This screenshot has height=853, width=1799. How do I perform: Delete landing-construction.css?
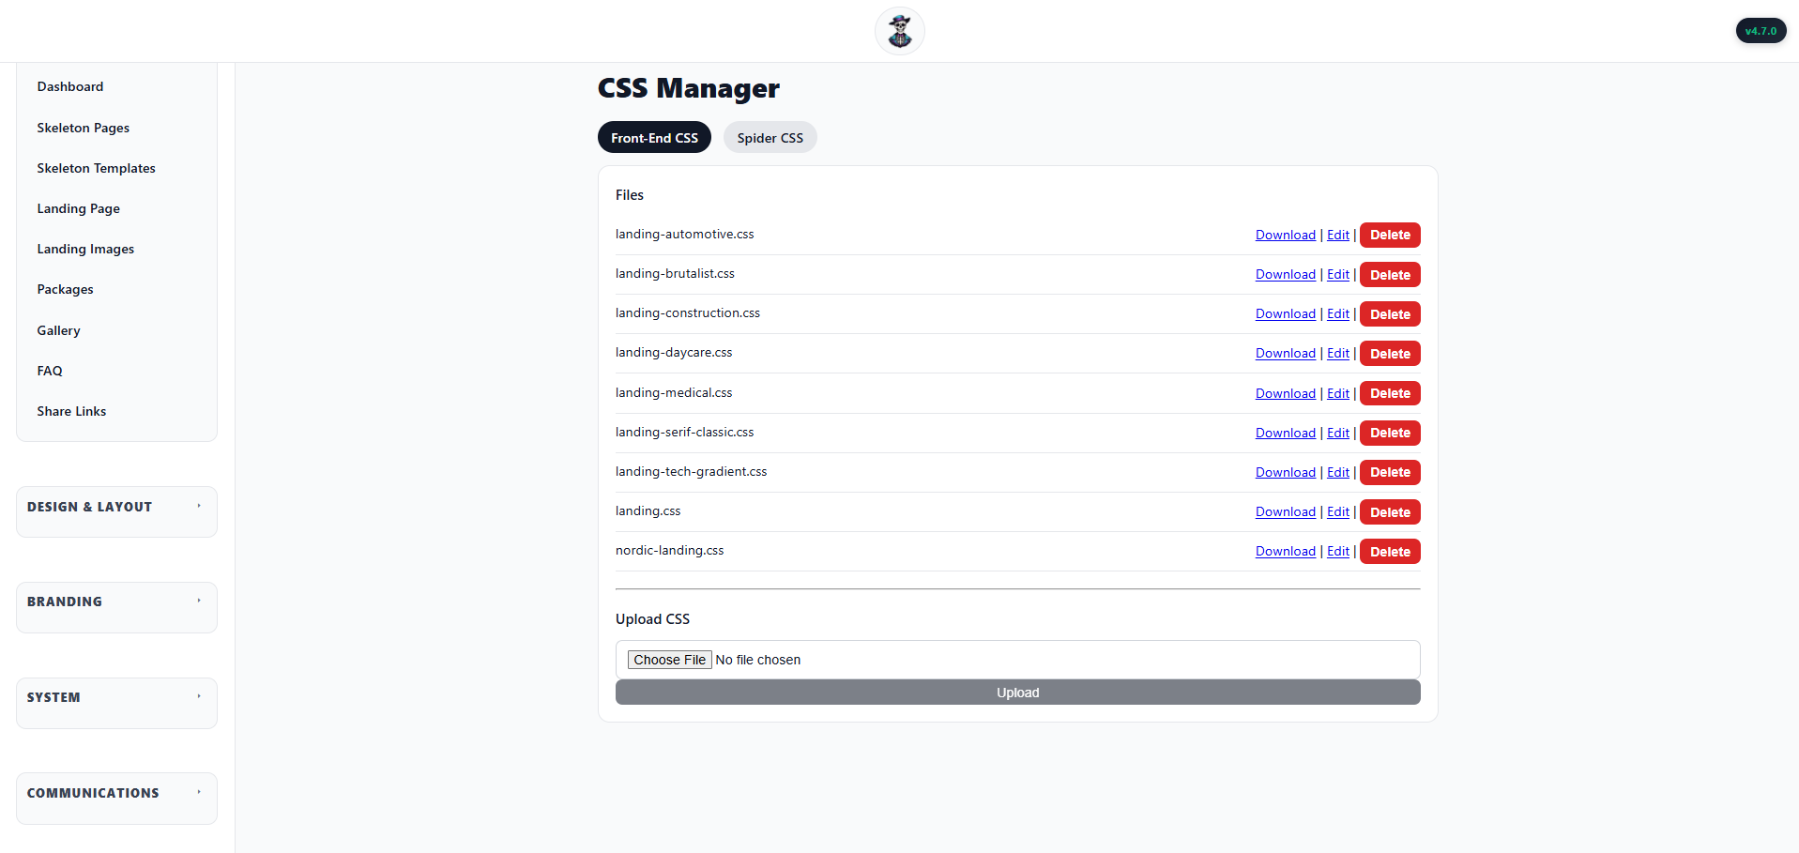(1389, 314)
